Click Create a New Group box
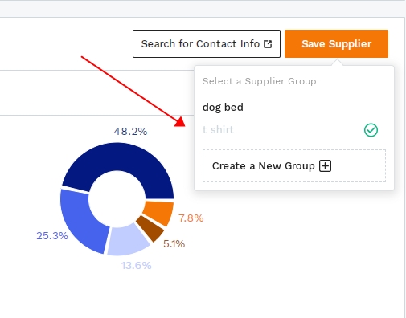The width and height of the screenshot is (406, 318). coord(294,166)
